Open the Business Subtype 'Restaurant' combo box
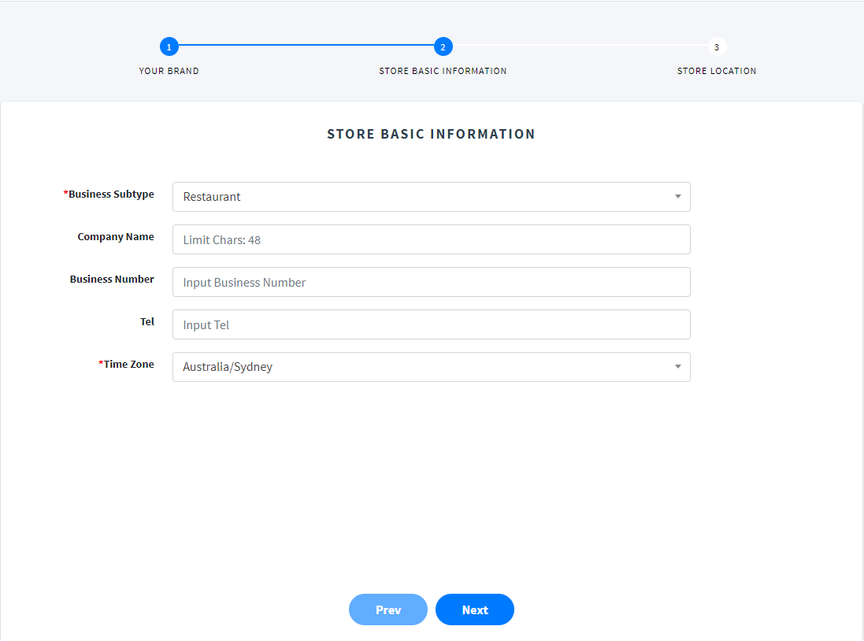The image size is (864, 641). pos(425,197)
